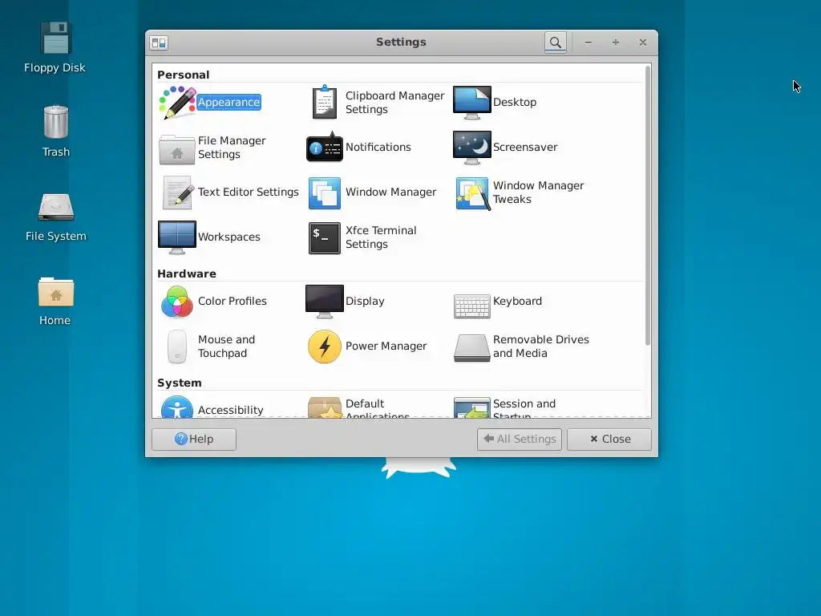Open the Keyboard icon
This screenshot has height=616, width=821.
471,306
